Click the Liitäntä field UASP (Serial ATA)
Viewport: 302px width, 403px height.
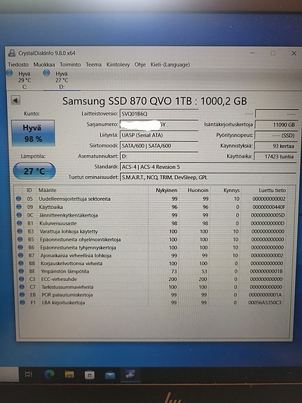tap(159, 135)
